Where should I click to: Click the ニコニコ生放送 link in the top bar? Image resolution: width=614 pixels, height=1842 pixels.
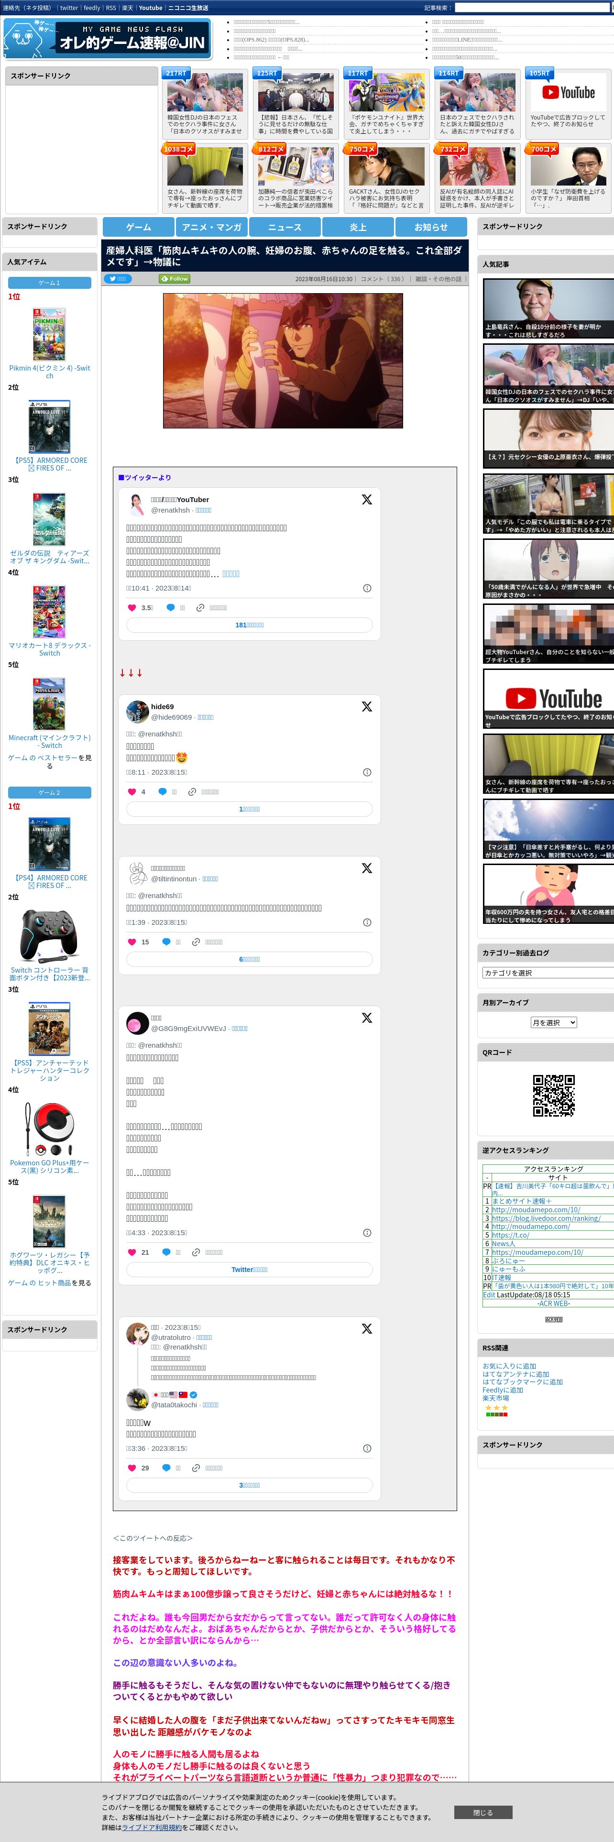pyautogui.click(x=188, y=8)
